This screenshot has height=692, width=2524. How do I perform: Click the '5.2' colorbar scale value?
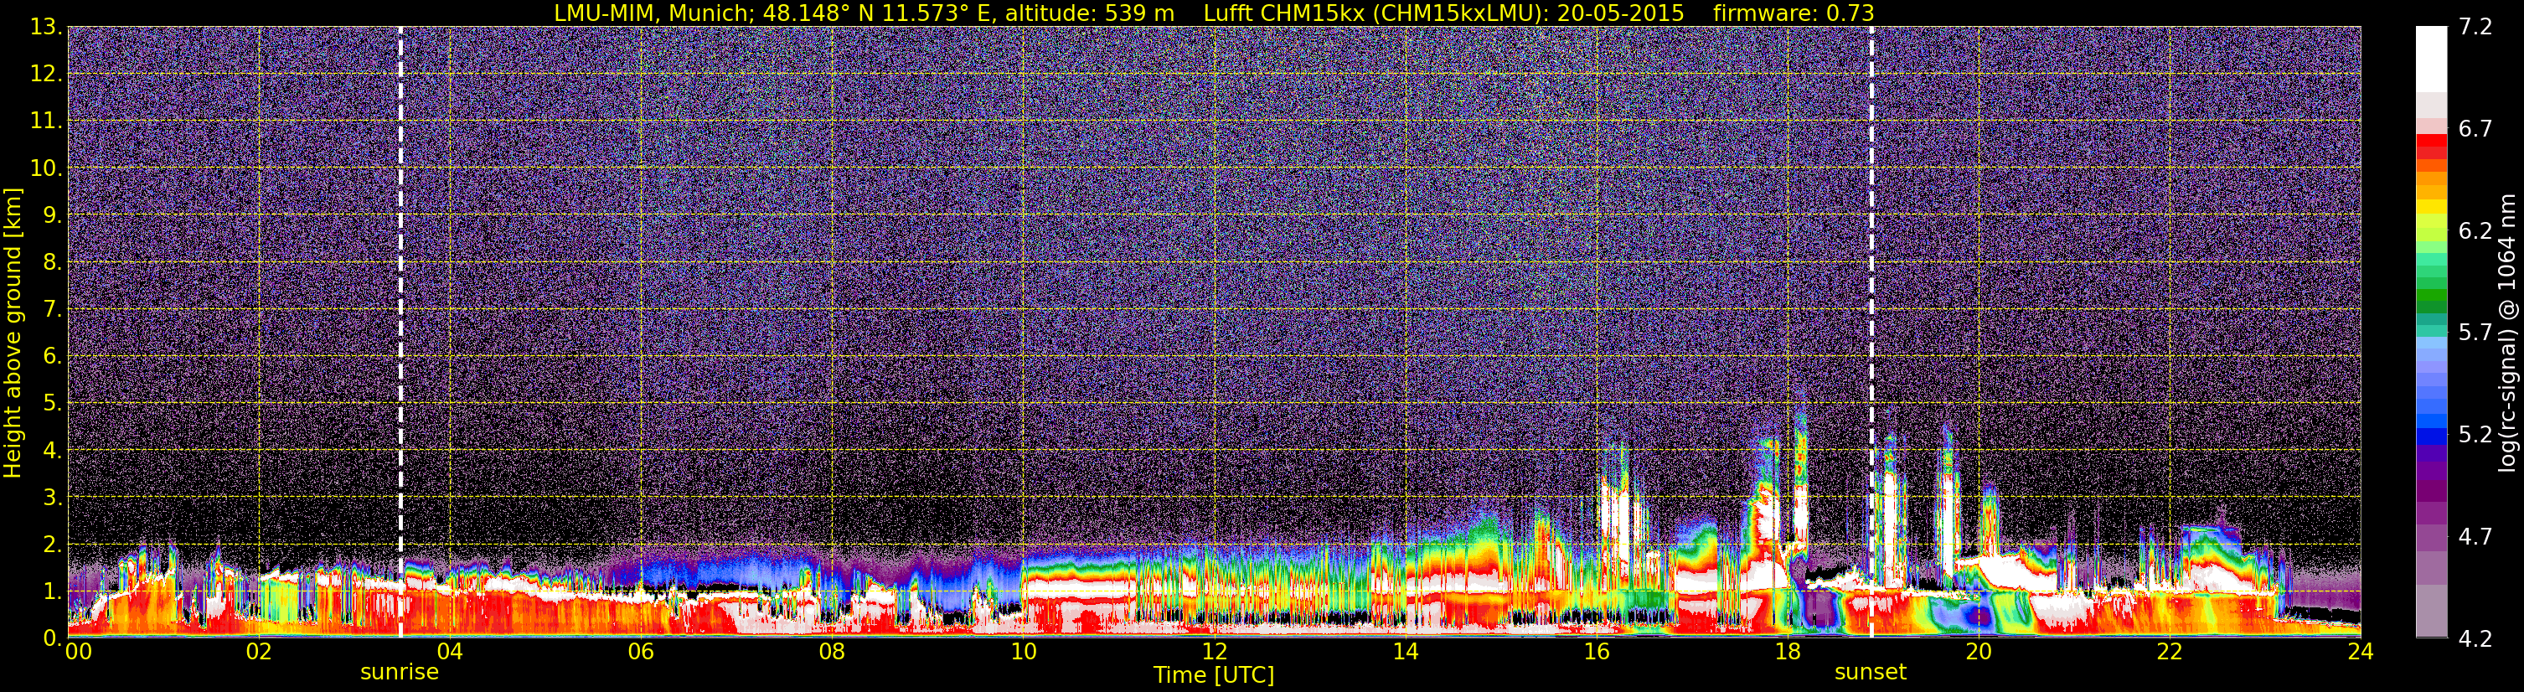pos(2475,434)
